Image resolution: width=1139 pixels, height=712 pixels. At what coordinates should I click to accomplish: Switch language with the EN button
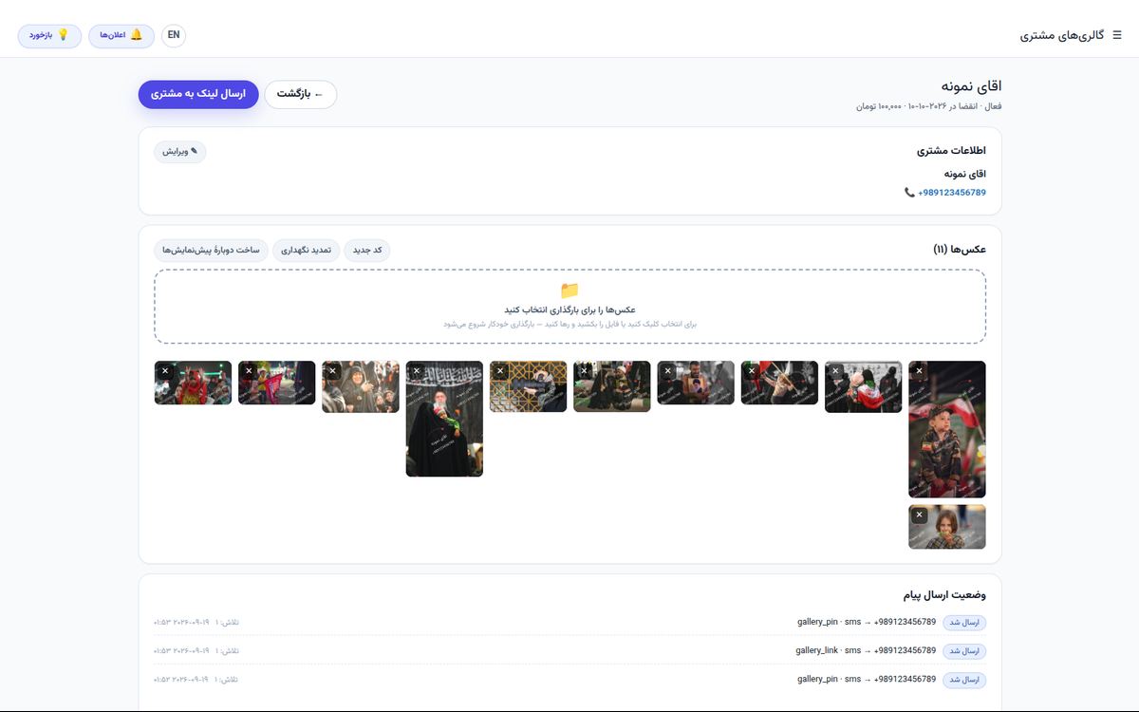(x=174, y=35)
